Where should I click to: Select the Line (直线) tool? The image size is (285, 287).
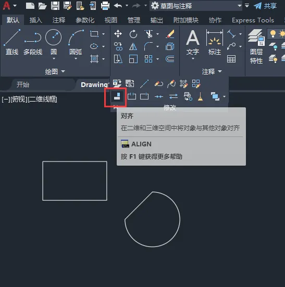pos(12,42)
